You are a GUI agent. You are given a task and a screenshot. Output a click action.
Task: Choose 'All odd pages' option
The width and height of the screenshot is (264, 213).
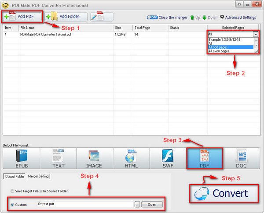(x=231, y=47)
